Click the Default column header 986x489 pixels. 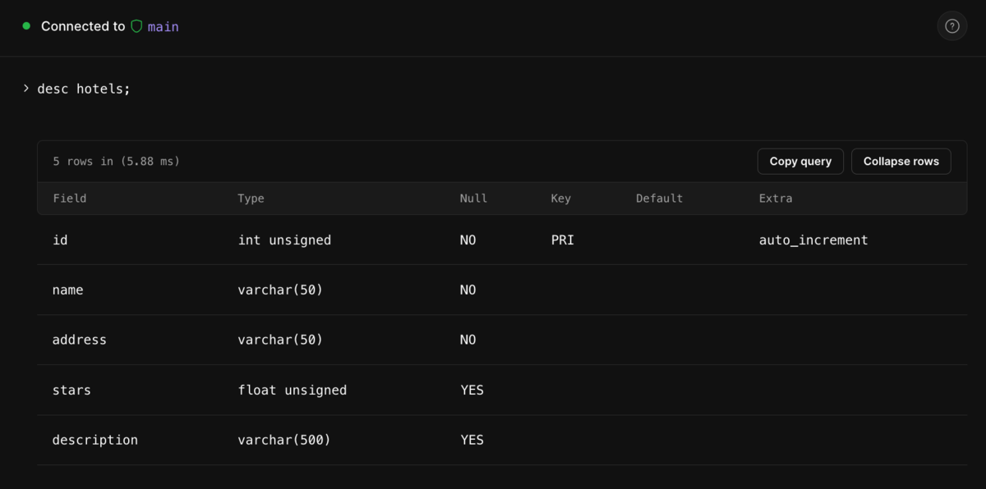click(x=659, y=199)
